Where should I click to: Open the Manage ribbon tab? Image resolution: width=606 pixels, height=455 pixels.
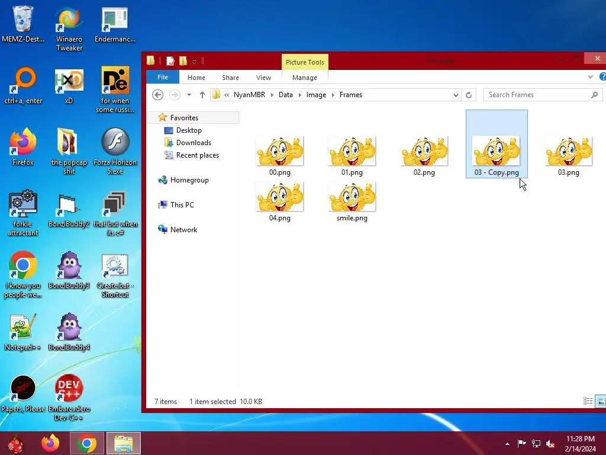coord(305,78)
